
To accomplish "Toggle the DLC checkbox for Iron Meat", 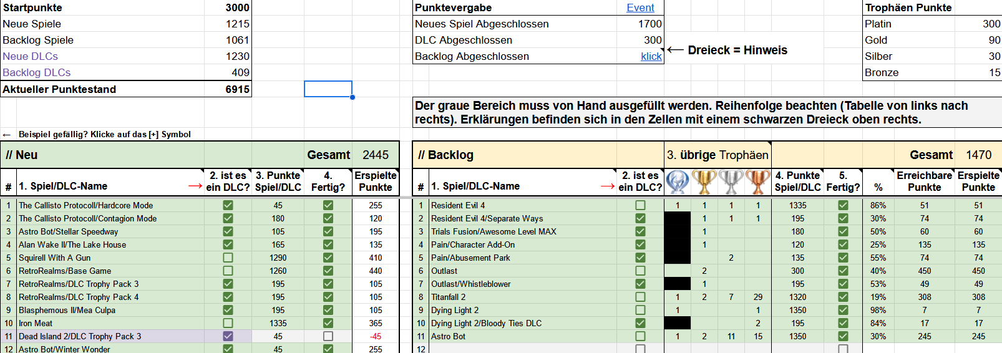I will 228,323.
